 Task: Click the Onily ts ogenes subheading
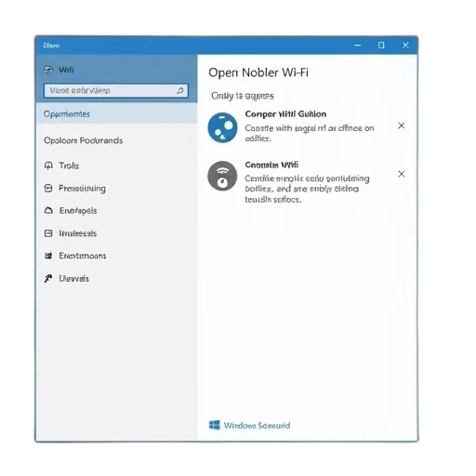click(243, 96)
